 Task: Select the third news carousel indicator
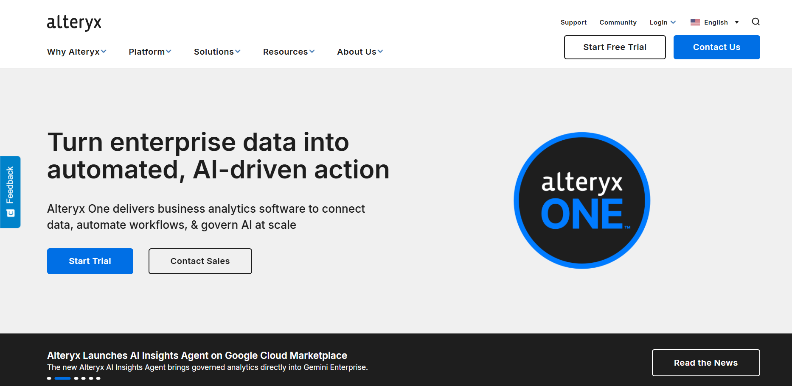click(76, 378)
